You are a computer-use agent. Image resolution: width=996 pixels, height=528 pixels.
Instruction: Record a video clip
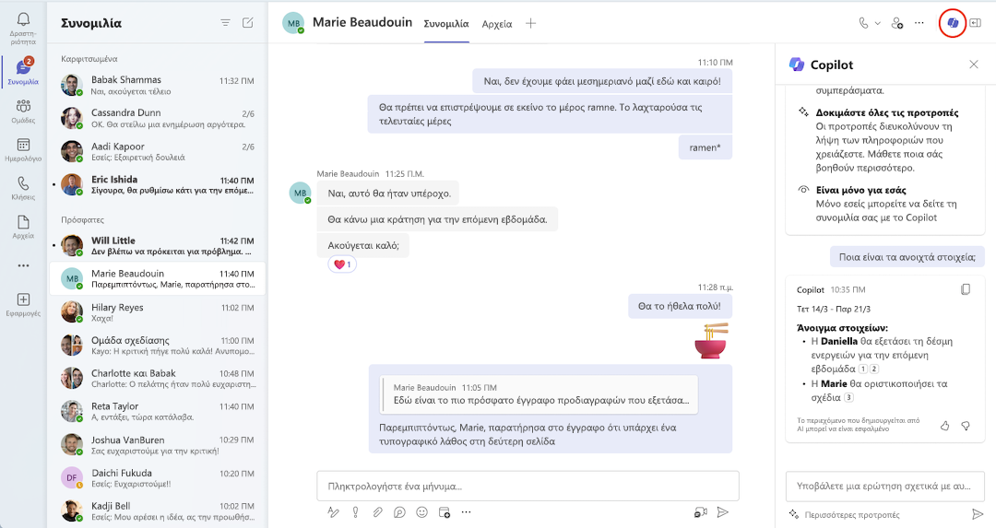click(701, 512)
